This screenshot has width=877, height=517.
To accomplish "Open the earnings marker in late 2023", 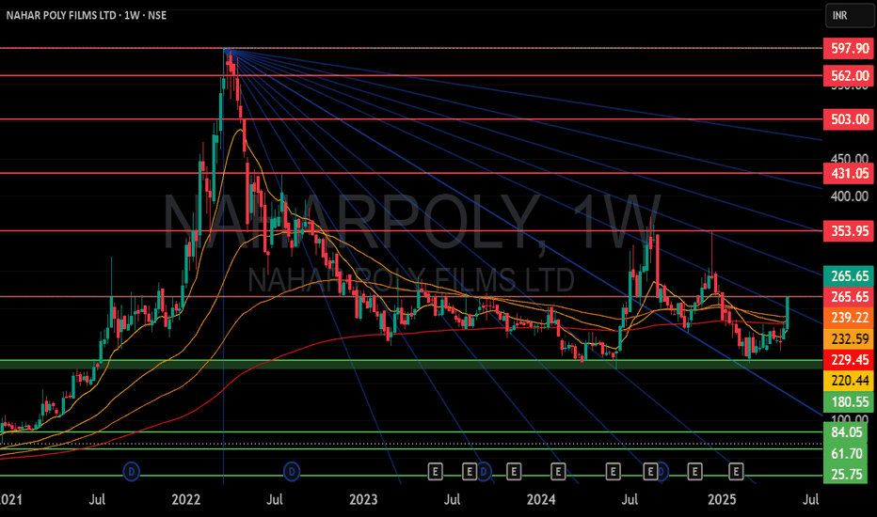I will tap(514, 472).
